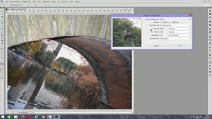Click the Высота height input field
The width and height of the screenshot is (212, 119).
pyautogui.click(x=164, y=32)
